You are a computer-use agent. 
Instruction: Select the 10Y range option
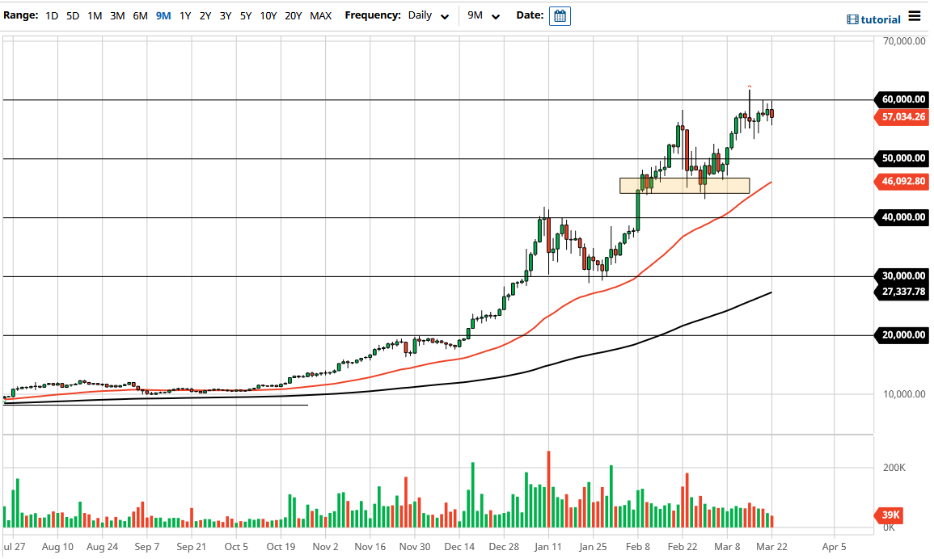(x=268, y=15)
